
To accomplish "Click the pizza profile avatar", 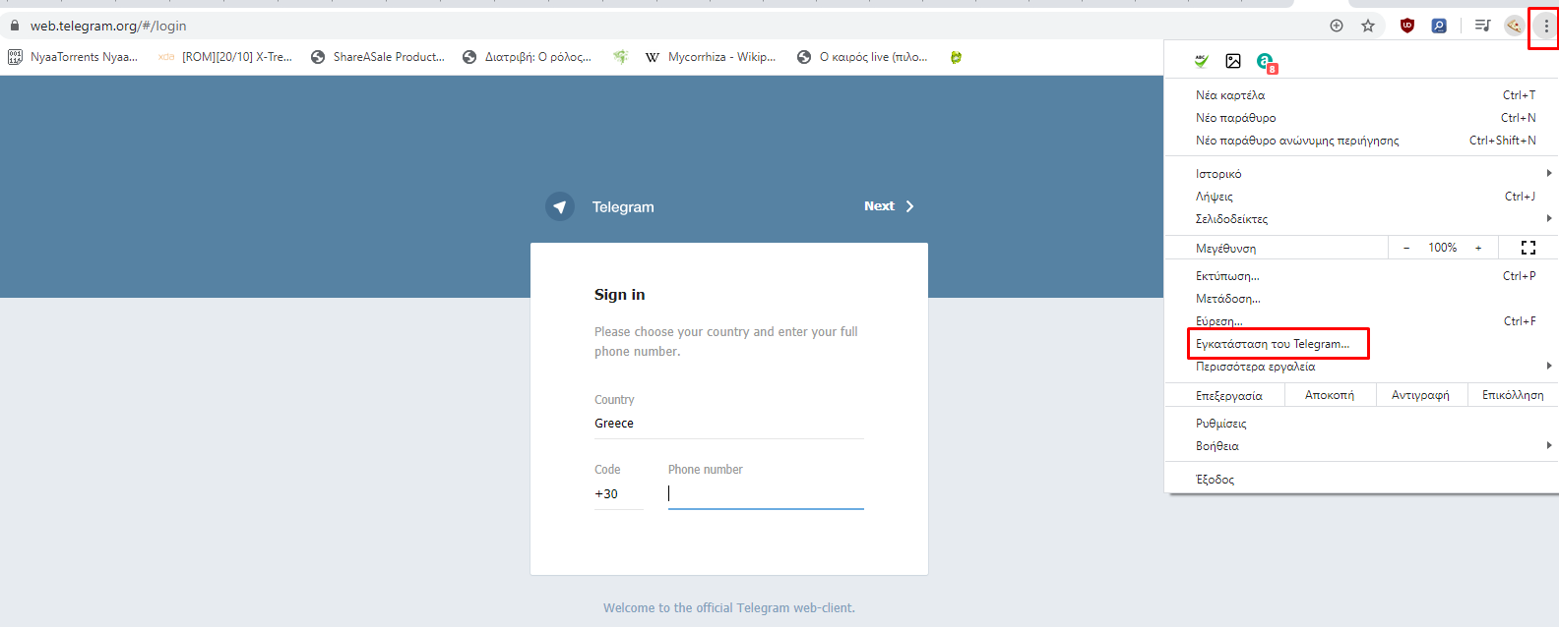I will tap(1514, 26).
